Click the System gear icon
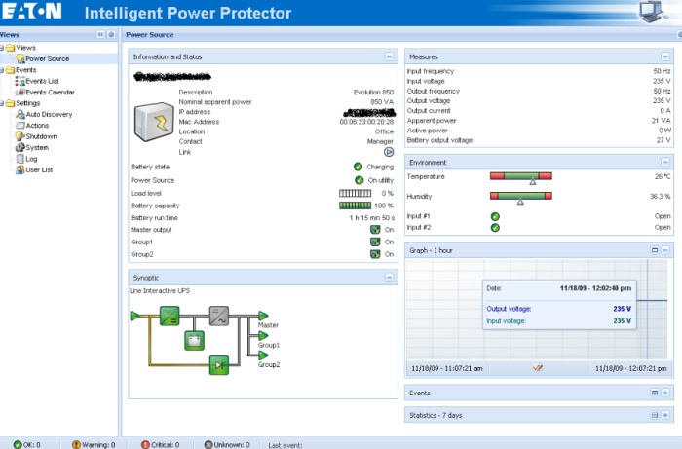Image resolution: width=682 pixels, height=449 pixels. (x=20, y=147)
